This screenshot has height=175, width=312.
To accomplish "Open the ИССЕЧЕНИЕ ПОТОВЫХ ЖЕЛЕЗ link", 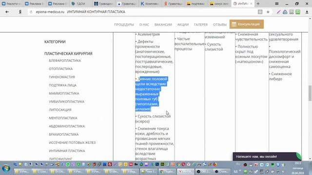I will [72, 142].
